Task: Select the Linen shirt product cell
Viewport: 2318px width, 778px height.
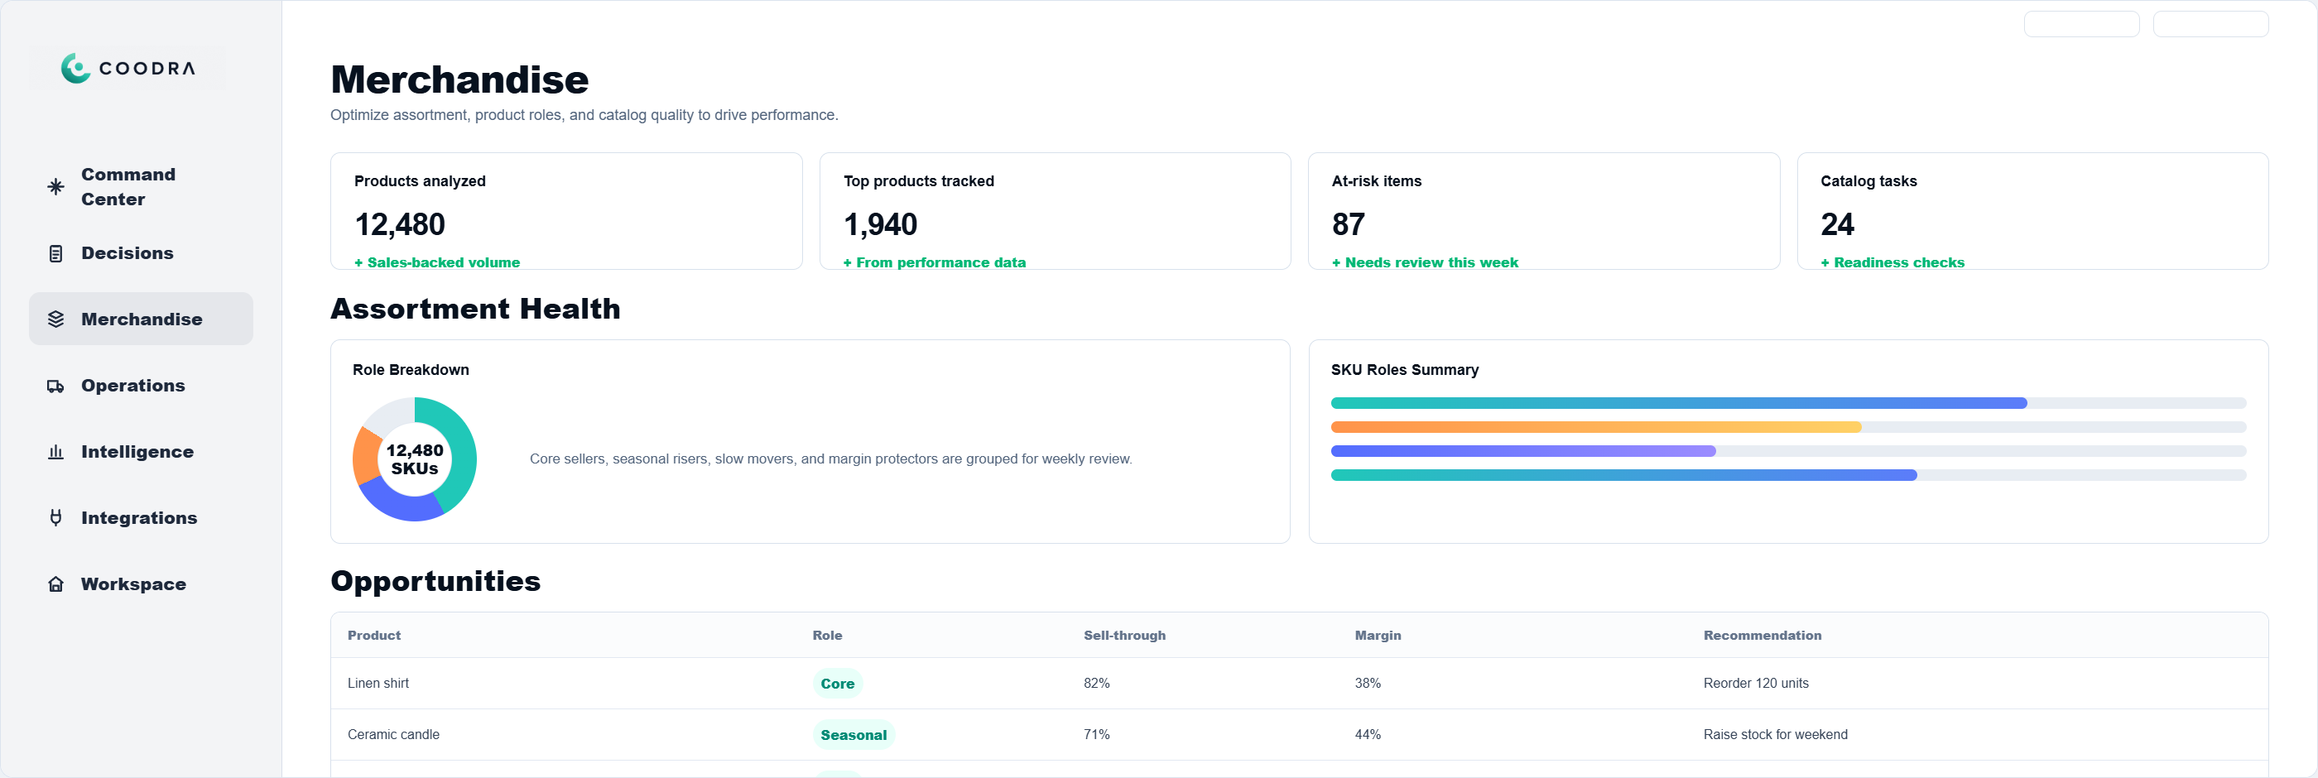Action: [x=378, y=684]
